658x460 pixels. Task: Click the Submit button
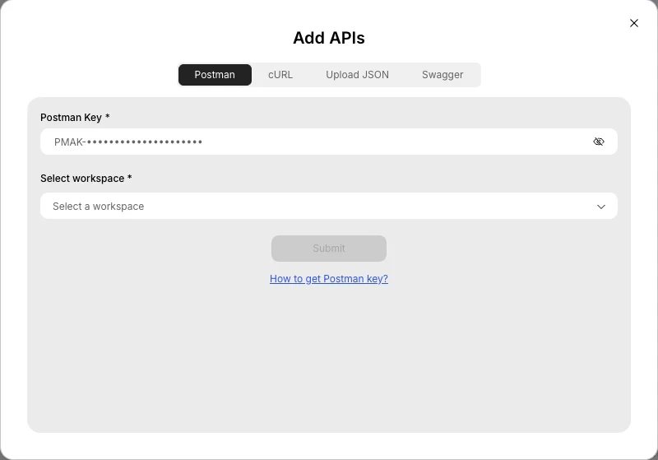[x=328, y=249]
